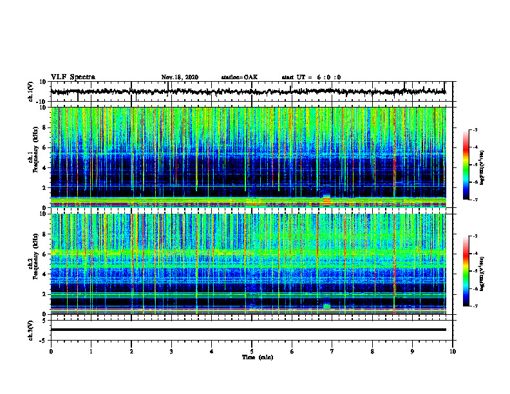Click the "Time (min)" x-axis label

click(x=258, y=357)
